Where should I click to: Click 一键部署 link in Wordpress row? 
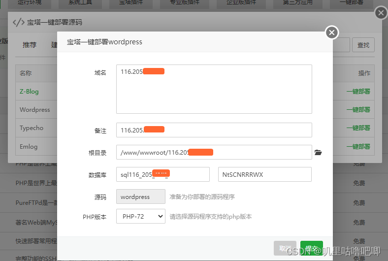tap(358, 110)
